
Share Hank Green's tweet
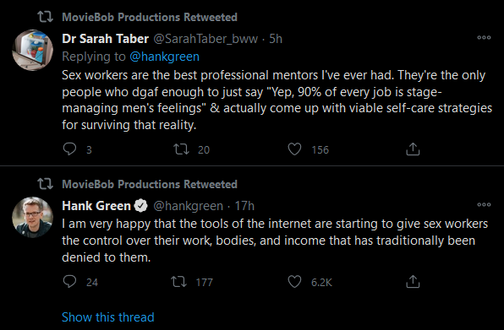413,282
